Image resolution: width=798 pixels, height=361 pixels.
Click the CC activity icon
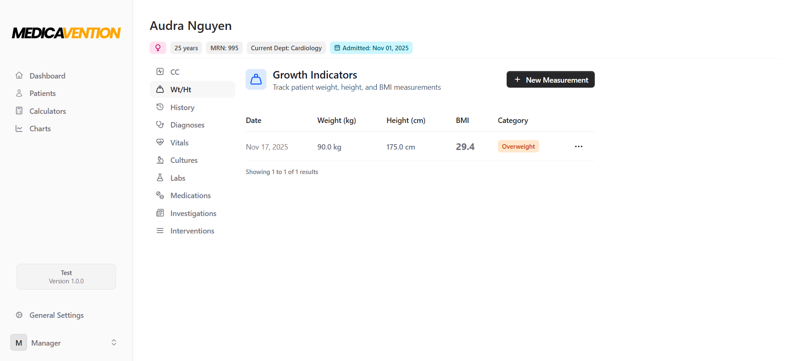[x=160, y=71]
